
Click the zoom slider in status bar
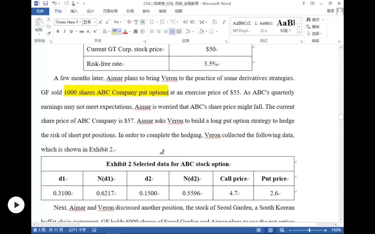(x=309, y=230)
